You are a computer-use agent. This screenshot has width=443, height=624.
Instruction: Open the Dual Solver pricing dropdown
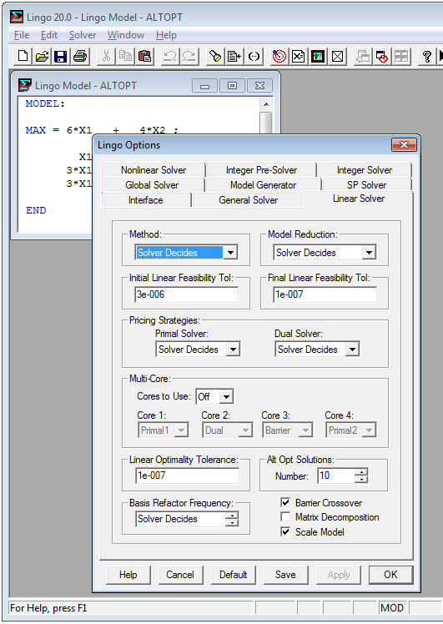click(x=352, y=349)
